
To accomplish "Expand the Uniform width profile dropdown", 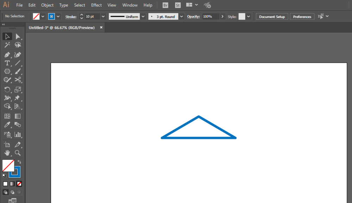I will 143,17.
